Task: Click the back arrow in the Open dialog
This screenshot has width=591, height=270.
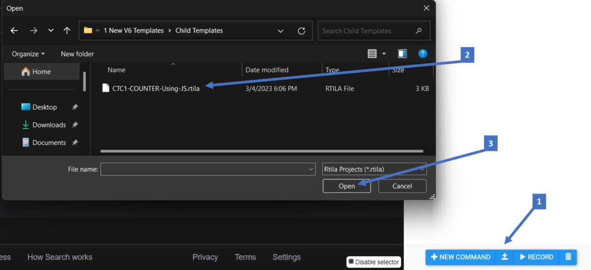Action: (14, 31)
